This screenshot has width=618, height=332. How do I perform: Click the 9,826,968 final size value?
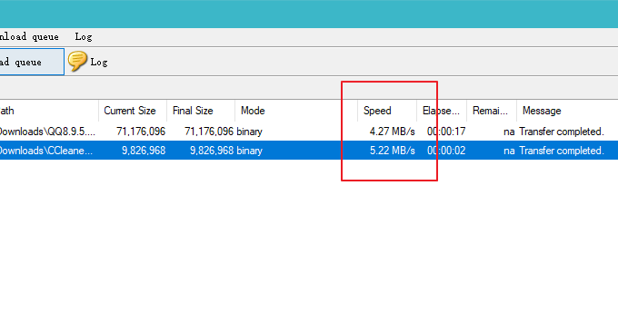(212, 151)
